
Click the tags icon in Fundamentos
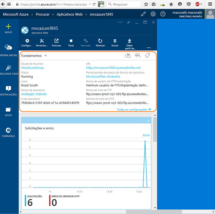(x=147, y=55)
